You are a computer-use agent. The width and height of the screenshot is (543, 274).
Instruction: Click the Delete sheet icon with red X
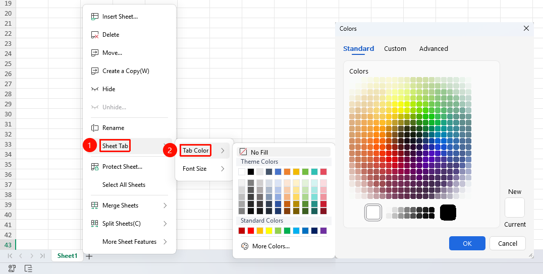click(x=94, y=35)
